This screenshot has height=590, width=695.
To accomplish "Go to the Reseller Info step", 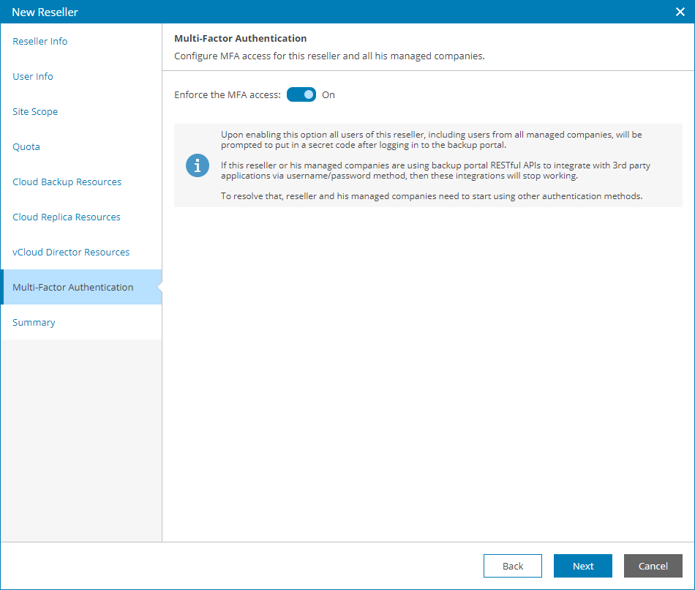I will (40, 42).
